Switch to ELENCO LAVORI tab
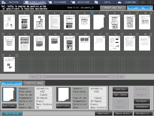The width and height of the screenshot is (154, 116). 35,2
